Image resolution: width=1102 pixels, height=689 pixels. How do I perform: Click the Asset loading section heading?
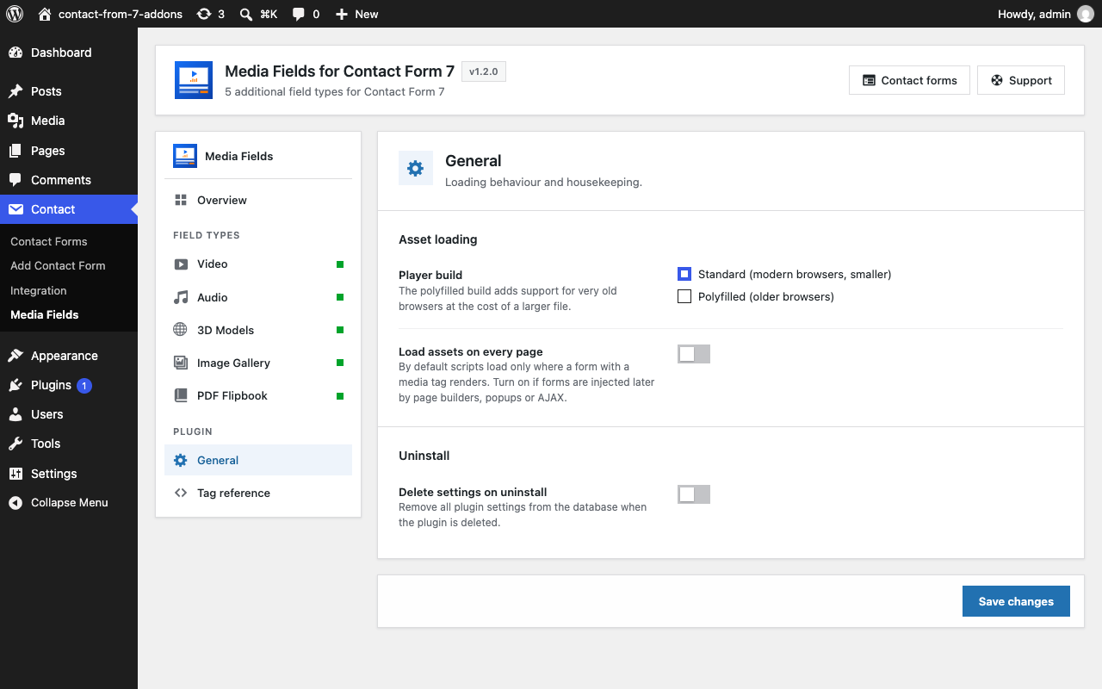point(438,239)
